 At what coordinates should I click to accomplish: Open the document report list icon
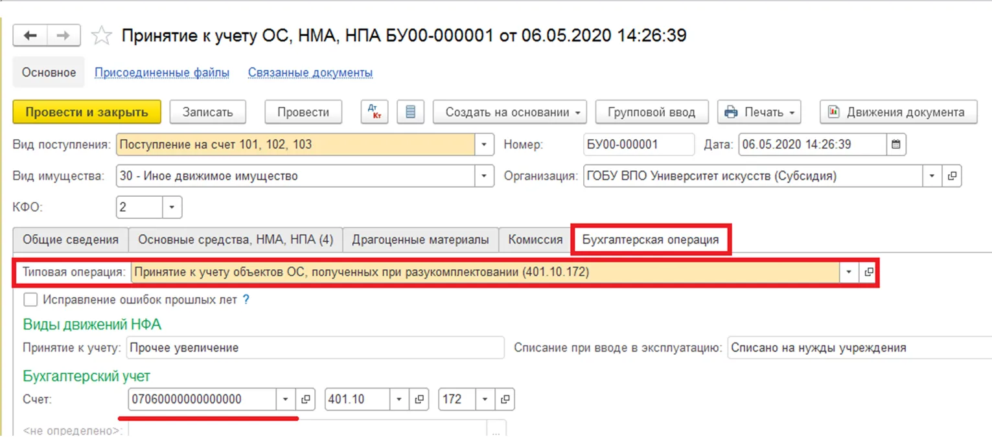coord(409,112)
